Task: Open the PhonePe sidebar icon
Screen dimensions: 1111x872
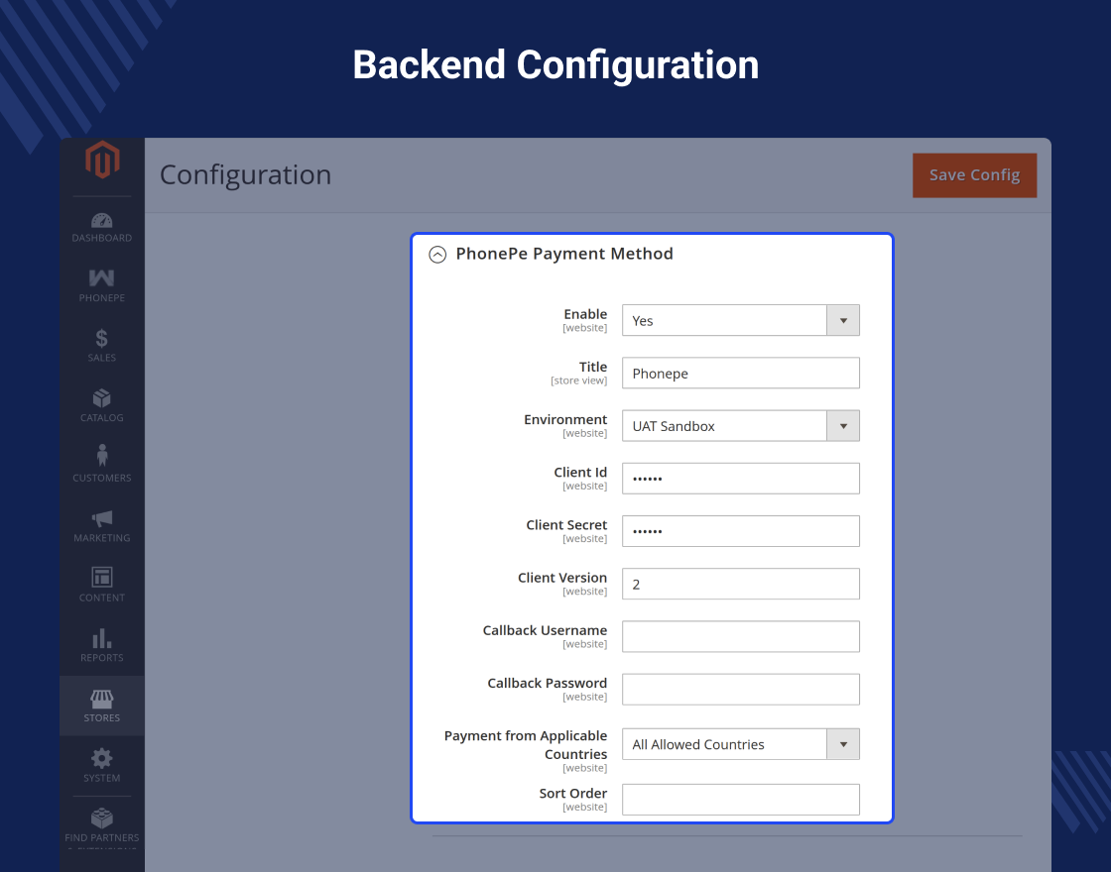Action: (x=101, y=279)
